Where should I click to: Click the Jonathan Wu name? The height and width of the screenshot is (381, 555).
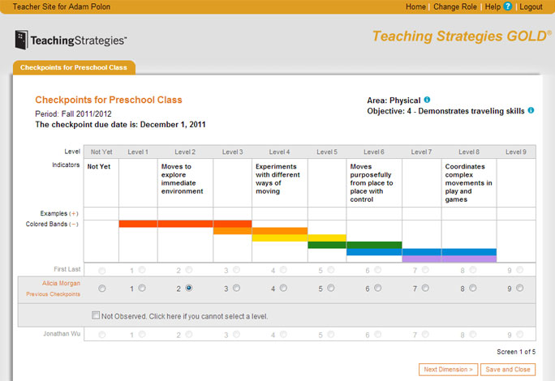pyautogui.click(x=62, y=334)
